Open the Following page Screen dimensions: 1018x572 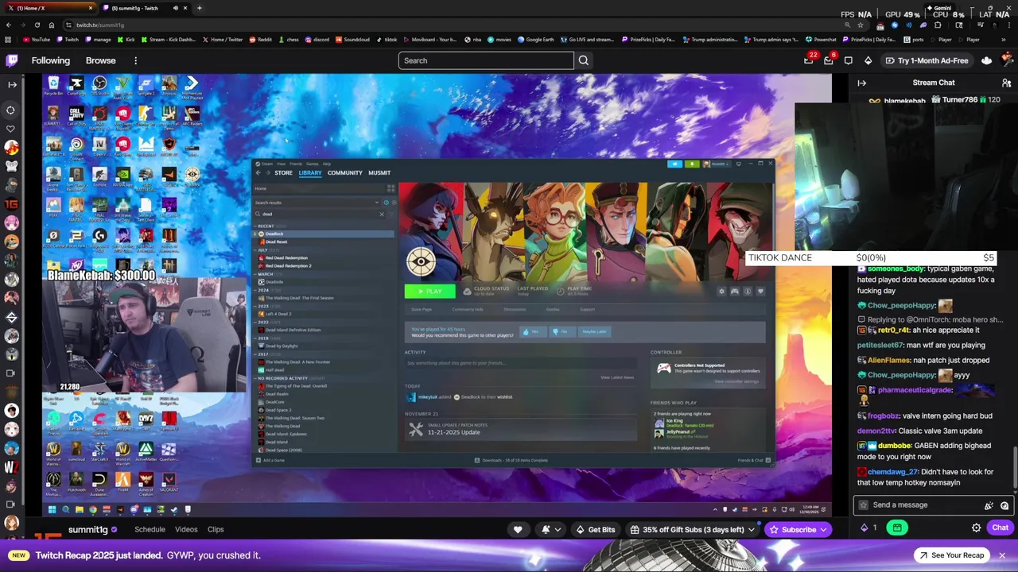pos(51,60)
